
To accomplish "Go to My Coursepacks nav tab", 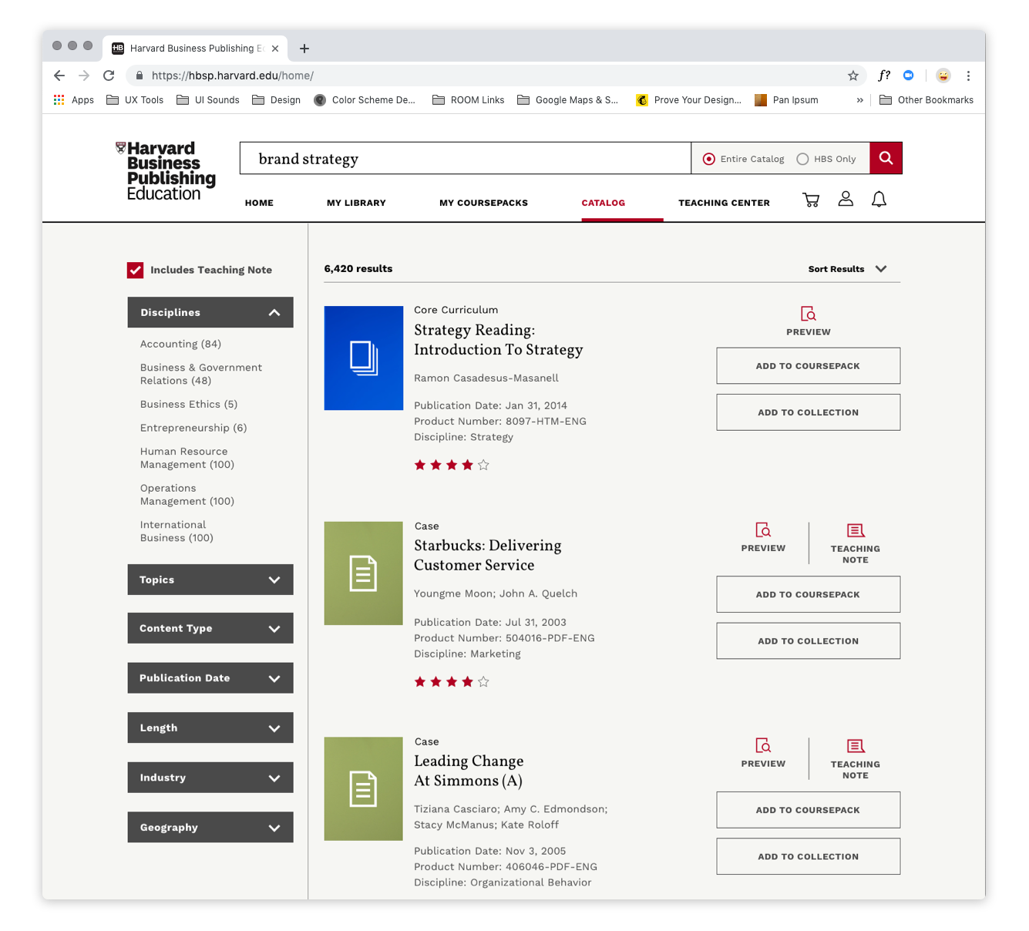I will (483, 203).
